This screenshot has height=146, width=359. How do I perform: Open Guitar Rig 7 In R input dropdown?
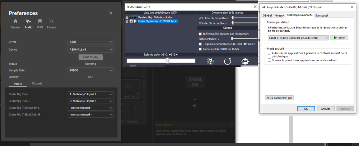click(91, 101)
